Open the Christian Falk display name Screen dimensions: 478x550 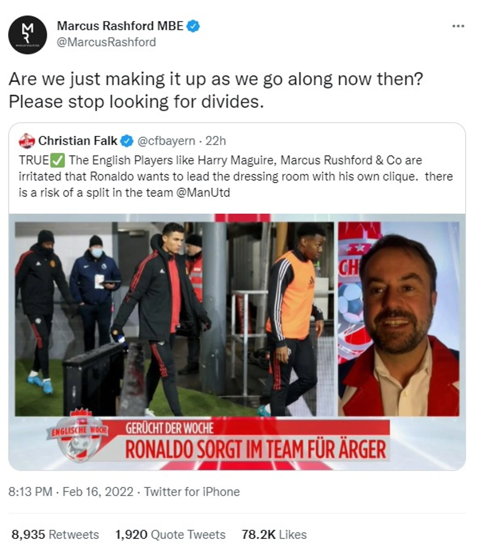coord(78,141)
